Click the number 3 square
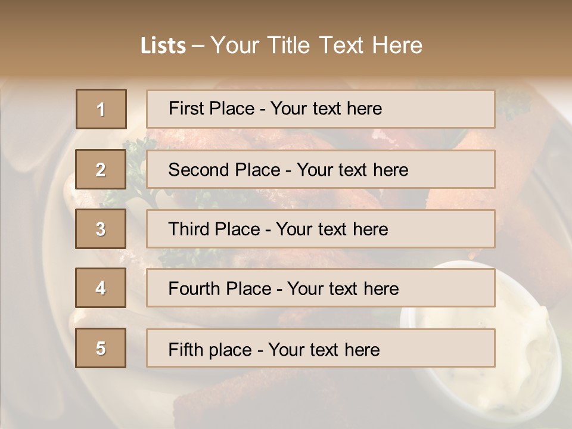This screenshot has width=572, height=429. click(101, 229)
